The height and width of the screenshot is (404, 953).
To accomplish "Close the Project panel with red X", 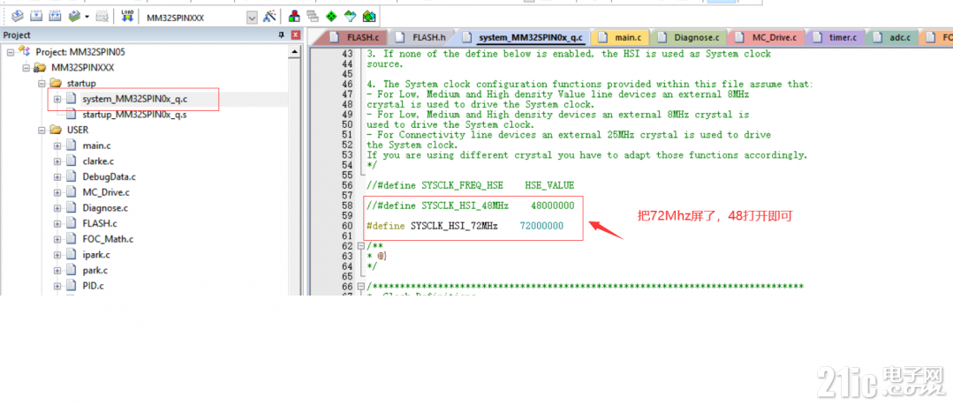I will pyautogui.click(x=295, y=35).
